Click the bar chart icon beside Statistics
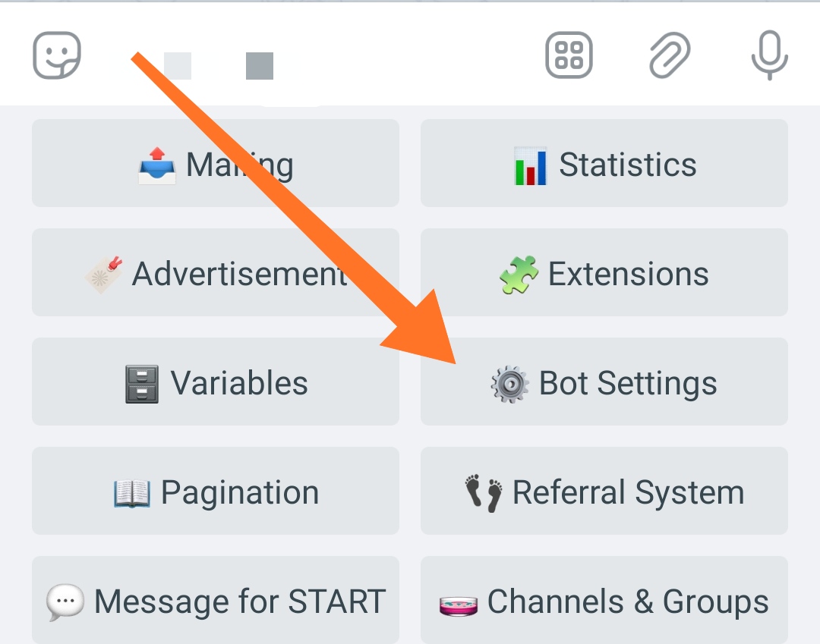 (530, 166)
